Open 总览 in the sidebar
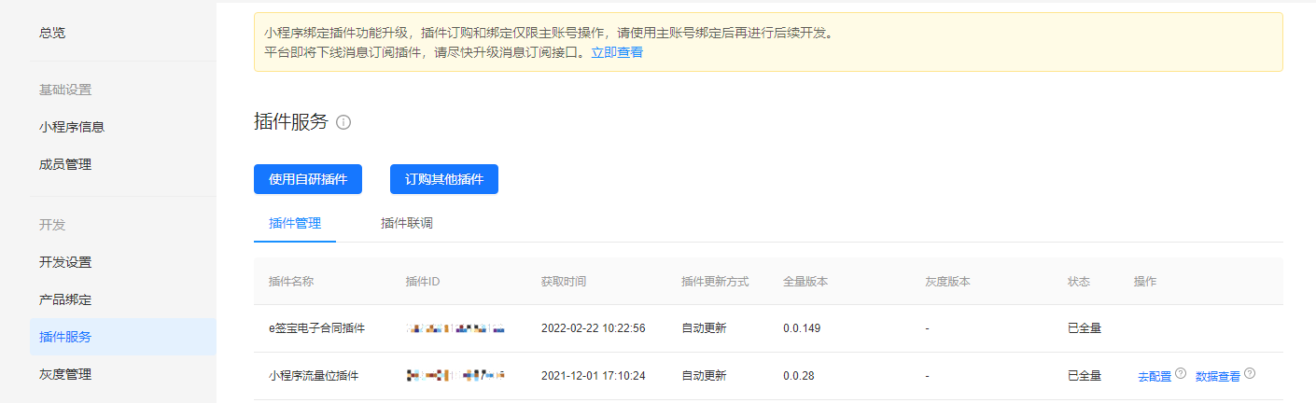The image size is (1316, 403). [x=52, y=33]
